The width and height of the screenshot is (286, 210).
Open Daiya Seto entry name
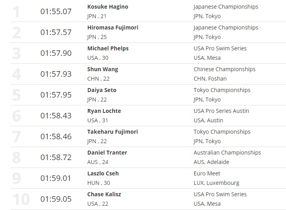click(102, 90)
